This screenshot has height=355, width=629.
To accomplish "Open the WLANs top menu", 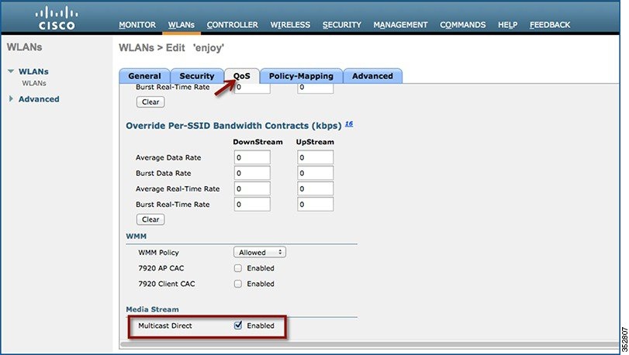I will coord(181,25).
